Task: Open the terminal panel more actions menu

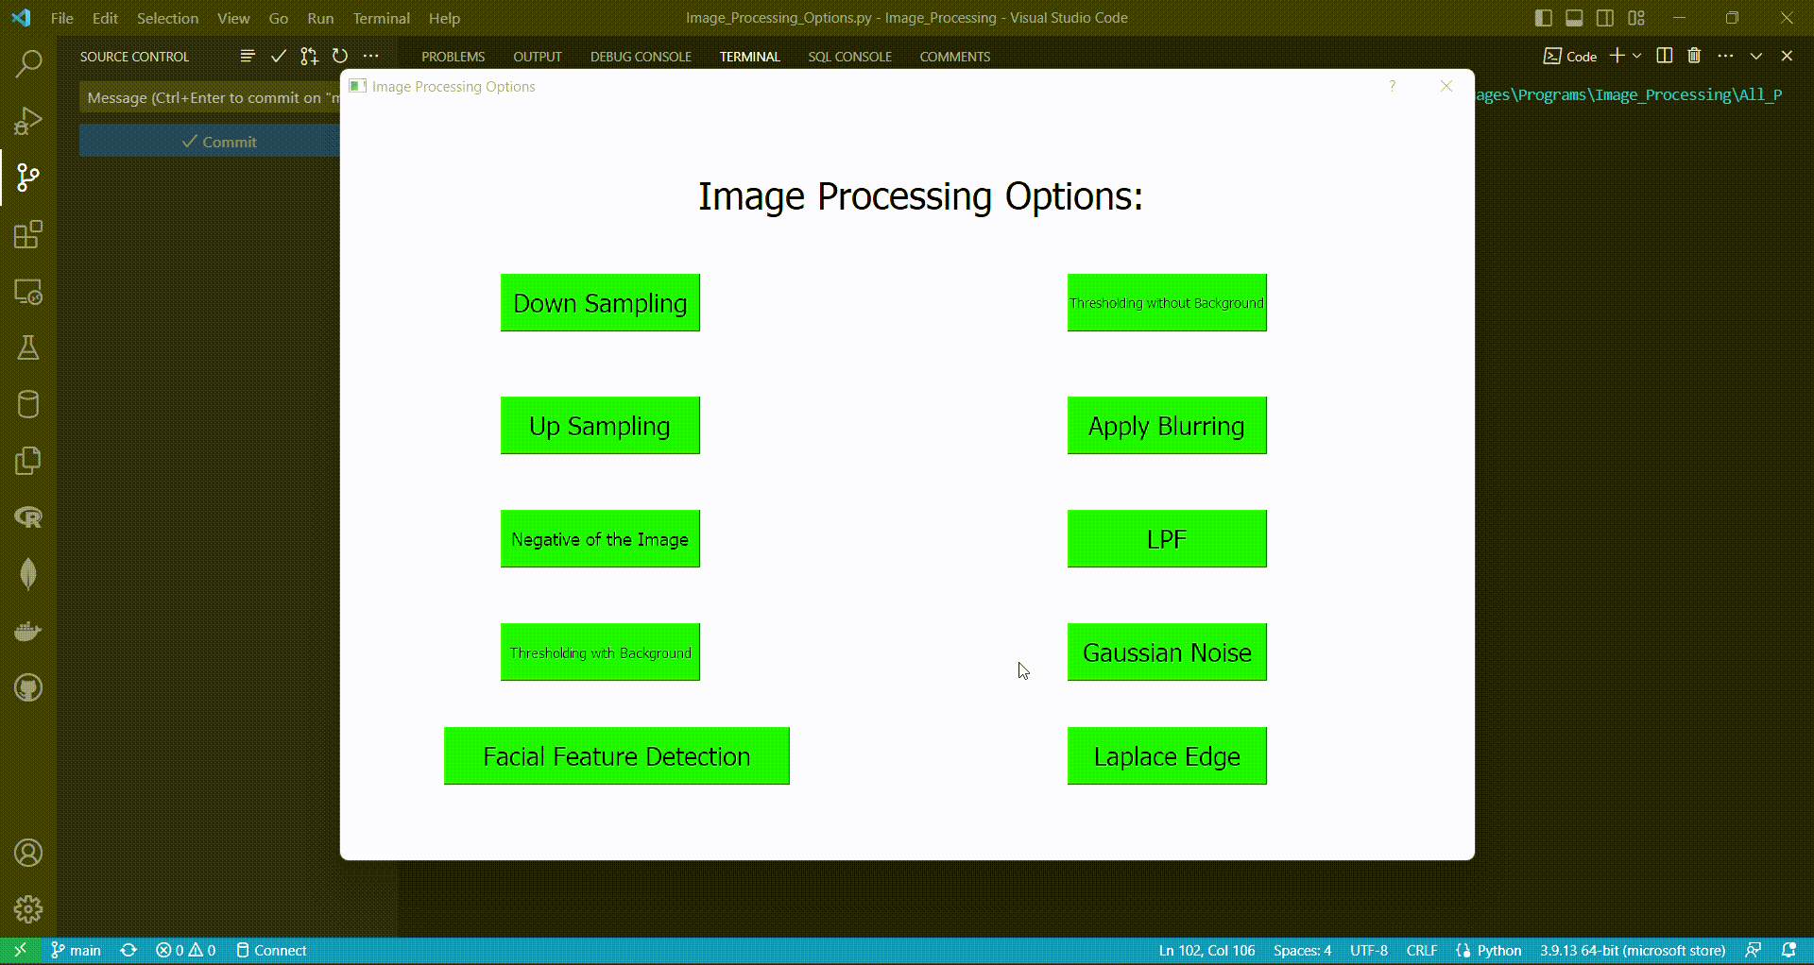Action: tap(1726, 56)
